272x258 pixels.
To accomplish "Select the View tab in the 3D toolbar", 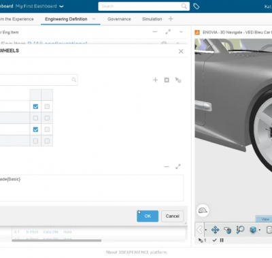I will (264, 219).
